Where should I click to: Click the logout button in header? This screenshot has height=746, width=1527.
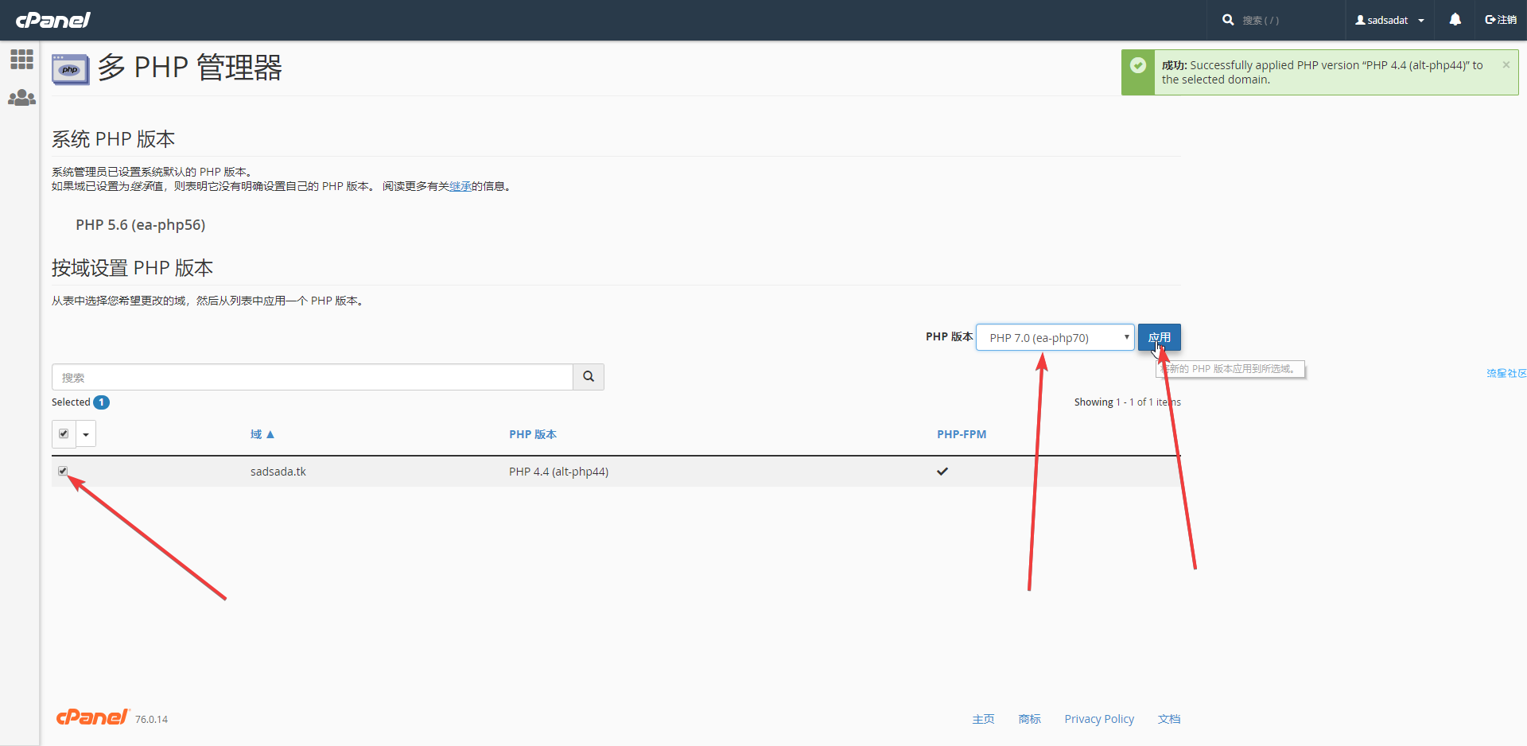[x=1501, y=20]
